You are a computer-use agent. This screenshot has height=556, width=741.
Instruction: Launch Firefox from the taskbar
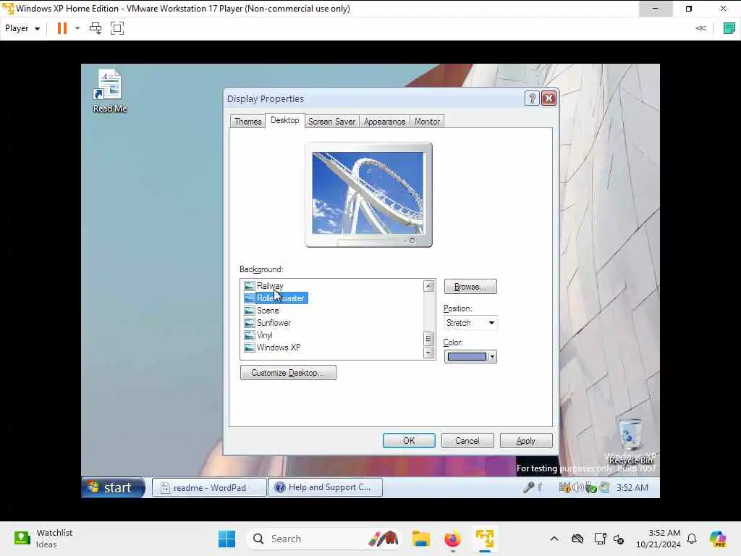tap(452, 539)
